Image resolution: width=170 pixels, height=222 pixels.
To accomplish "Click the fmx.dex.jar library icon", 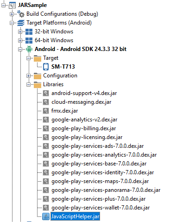I will 46,111.
